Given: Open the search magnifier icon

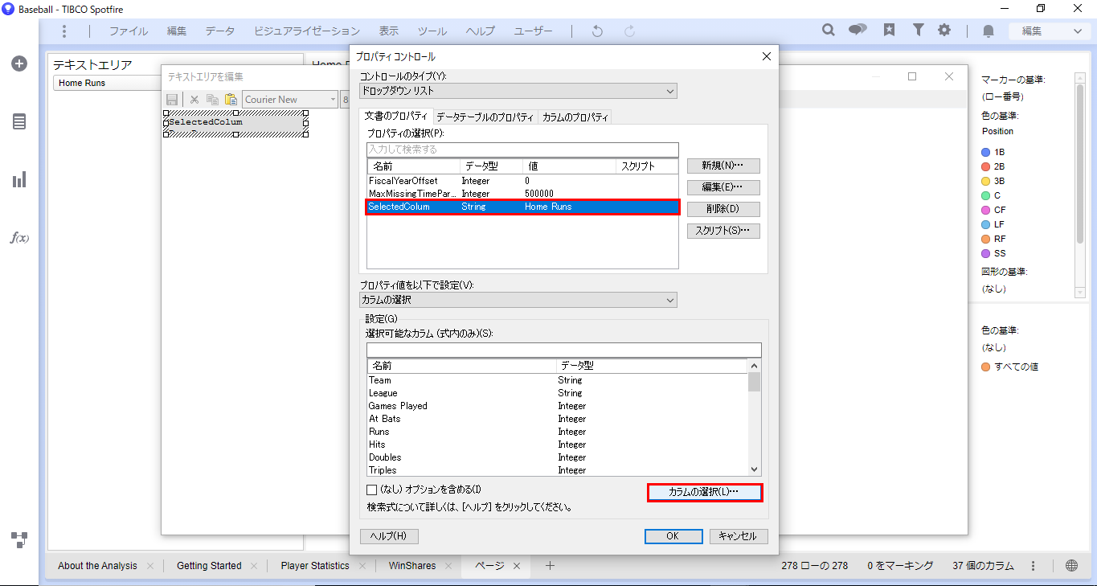Looking at the screenshot, I should point(829,31).
